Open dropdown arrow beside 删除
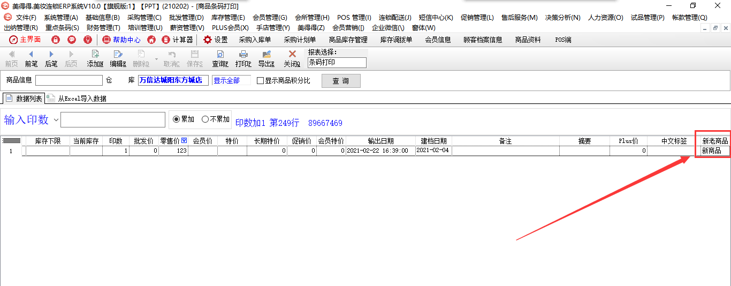Viewport: 731px width, 286px height. click(156, 59)
